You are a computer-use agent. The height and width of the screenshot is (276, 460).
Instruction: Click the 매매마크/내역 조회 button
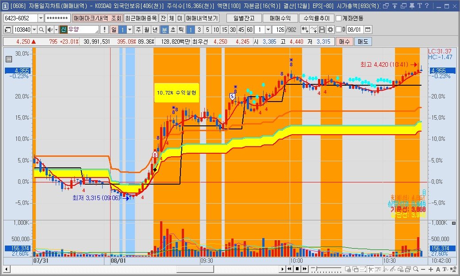[x=97, y=19]
